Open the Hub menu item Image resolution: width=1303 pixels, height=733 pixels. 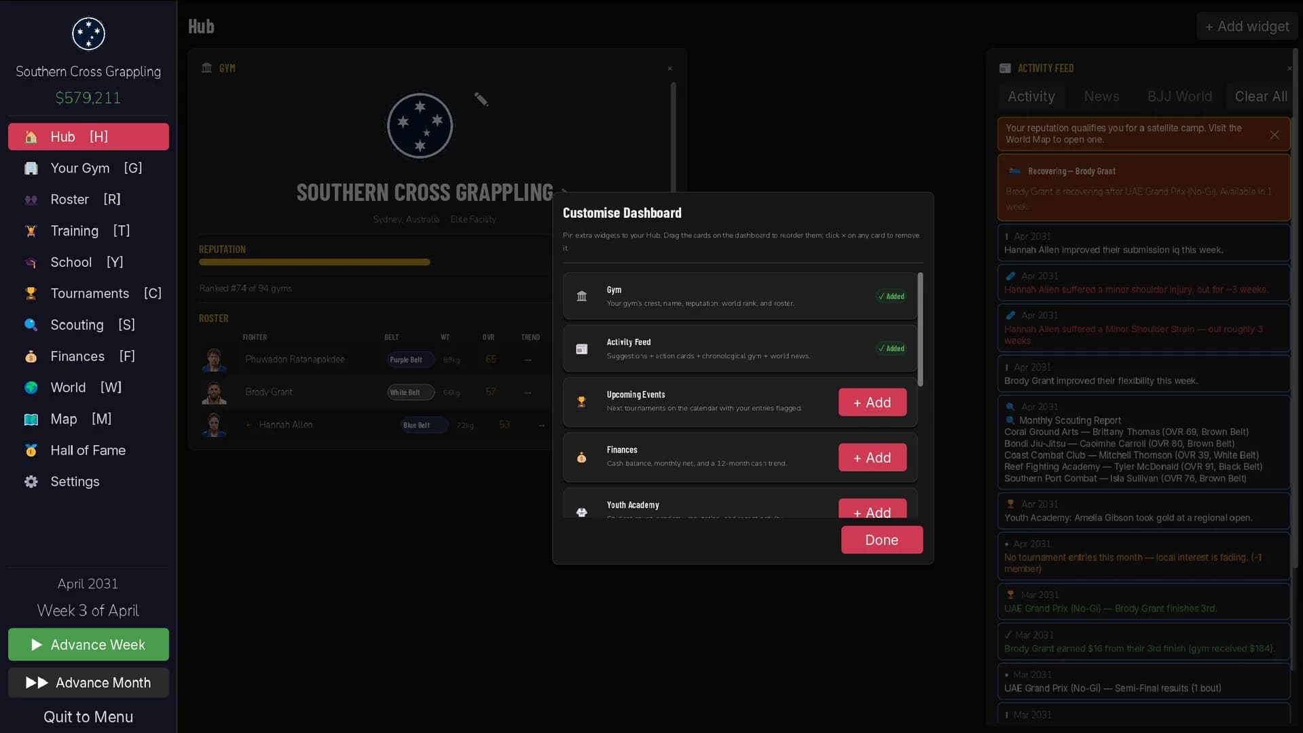(88, 136)
